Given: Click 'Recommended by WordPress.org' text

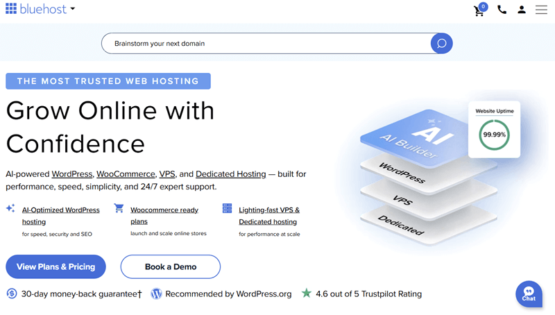Looking at the screenshot, I should [228, 293].
